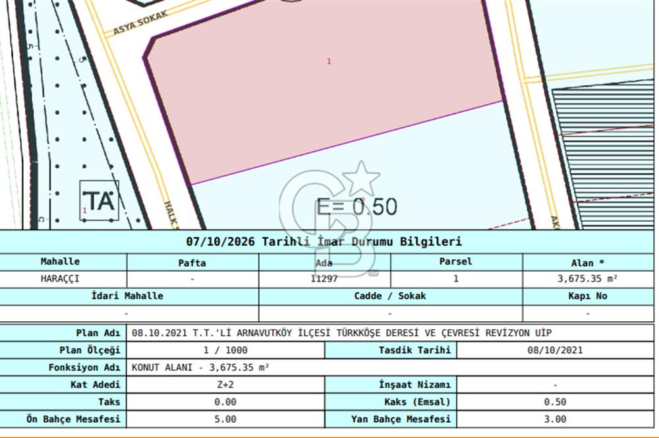Click the hatched striped area on the map

(610, 156)
